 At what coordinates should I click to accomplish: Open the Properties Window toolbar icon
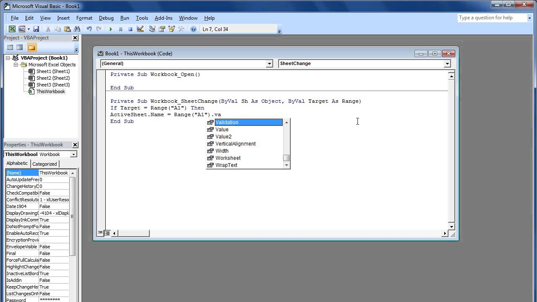(x=162, y=29)
